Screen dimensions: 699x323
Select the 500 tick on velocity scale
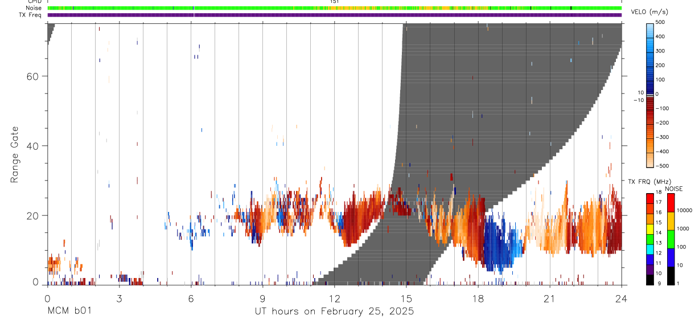pyautogui.click(x=659, y=22)
